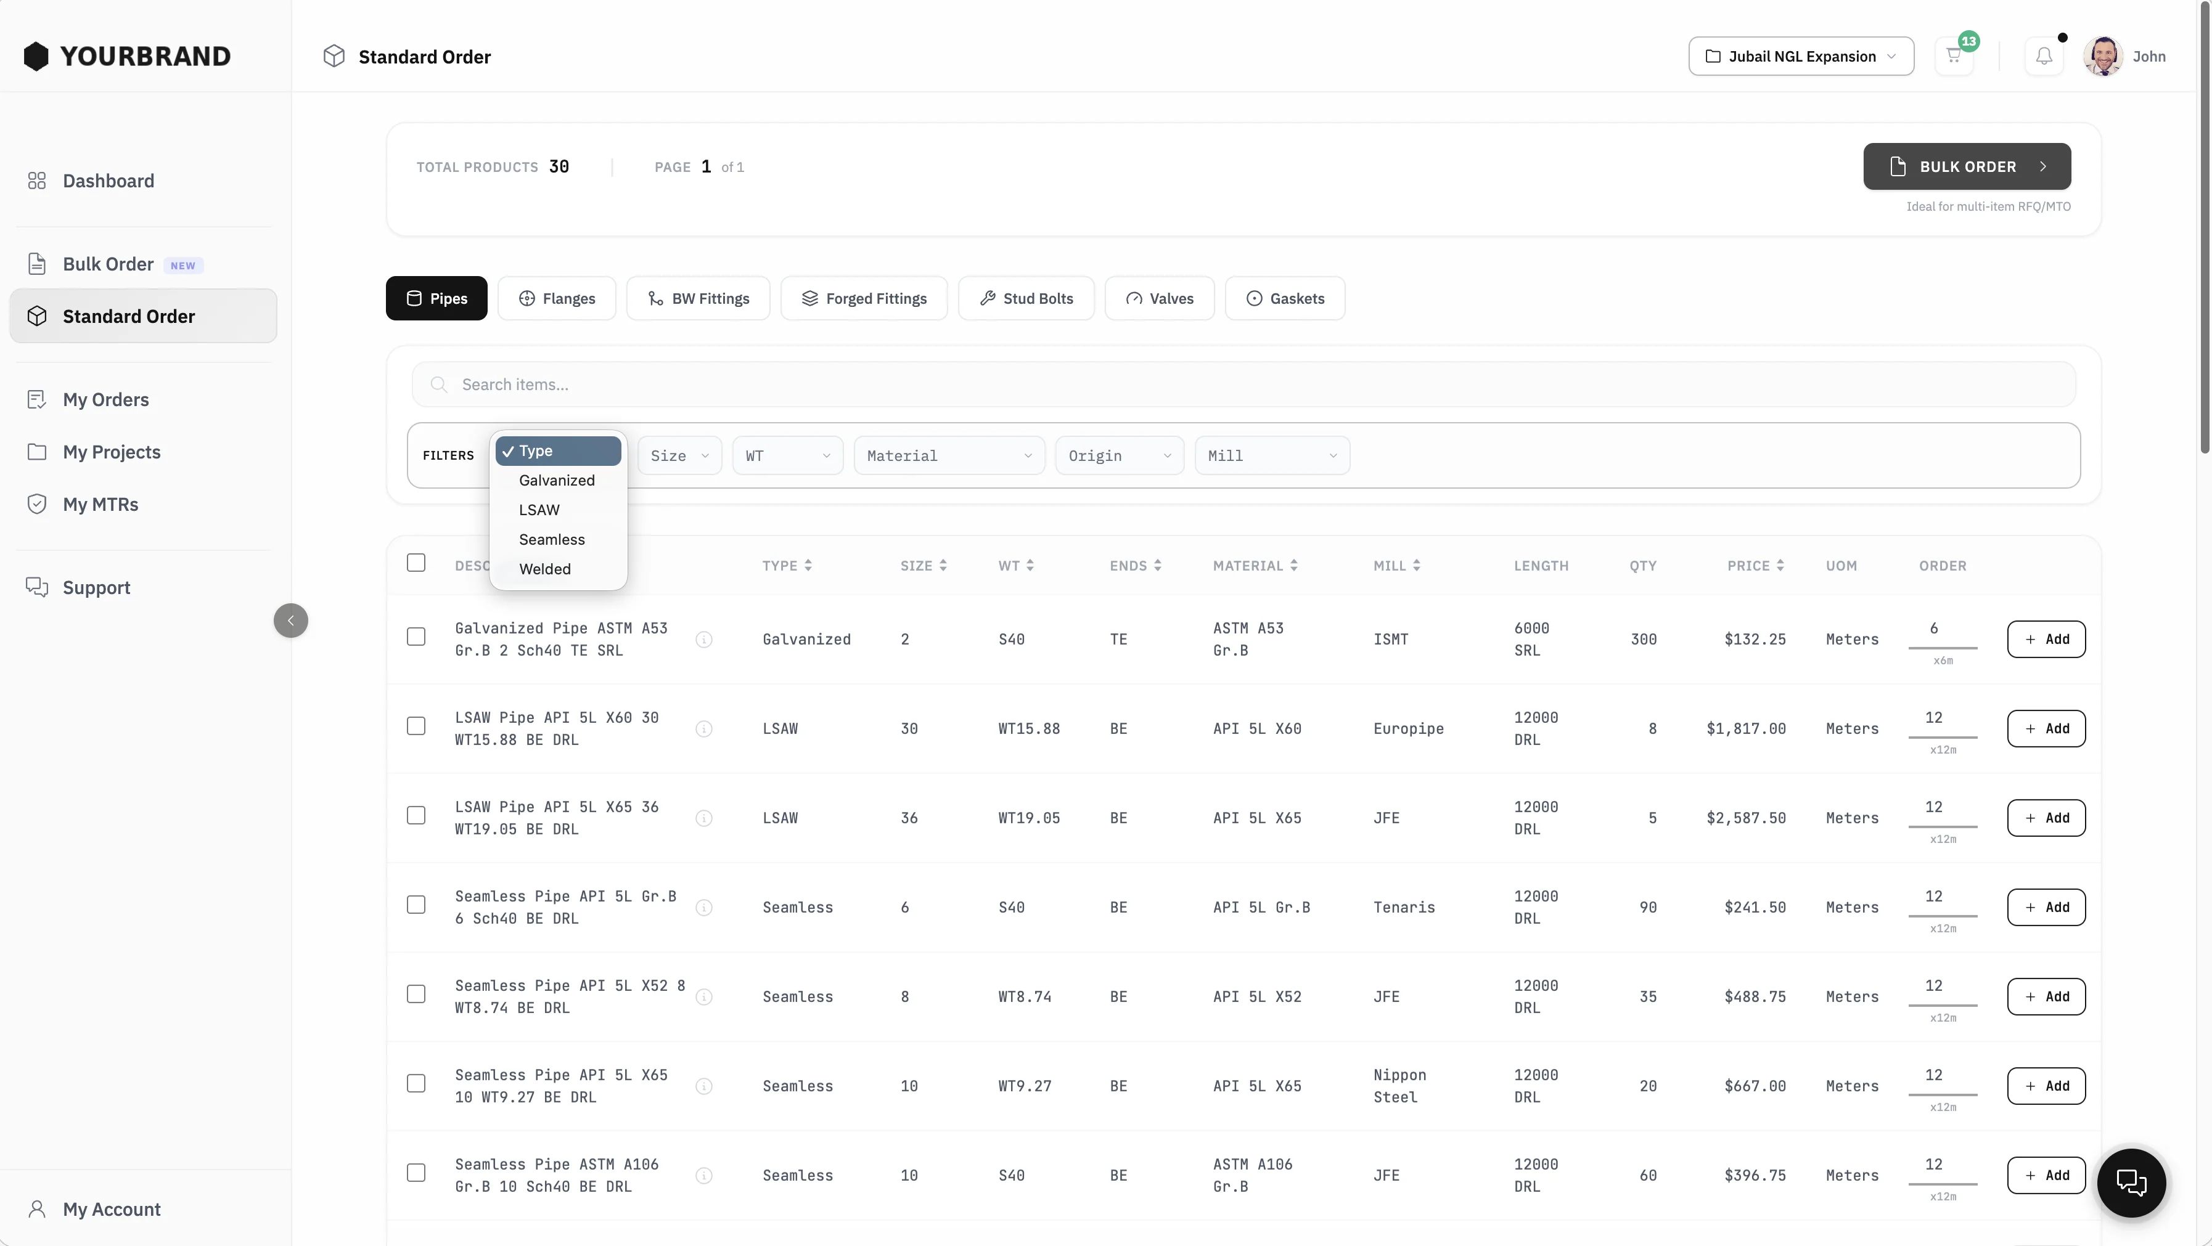
Task: Switch to the Flanges tab
Action: 557,299
